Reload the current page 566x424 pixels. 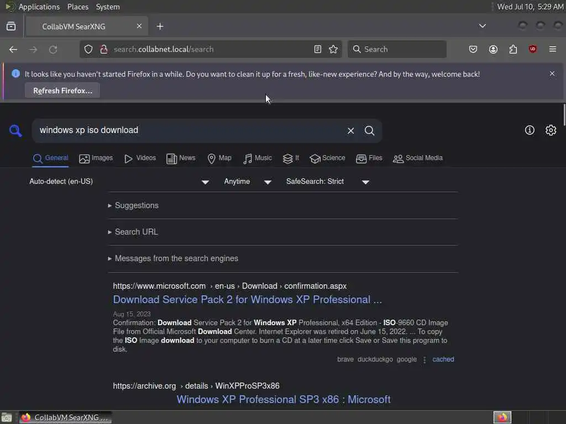[53, 49]
